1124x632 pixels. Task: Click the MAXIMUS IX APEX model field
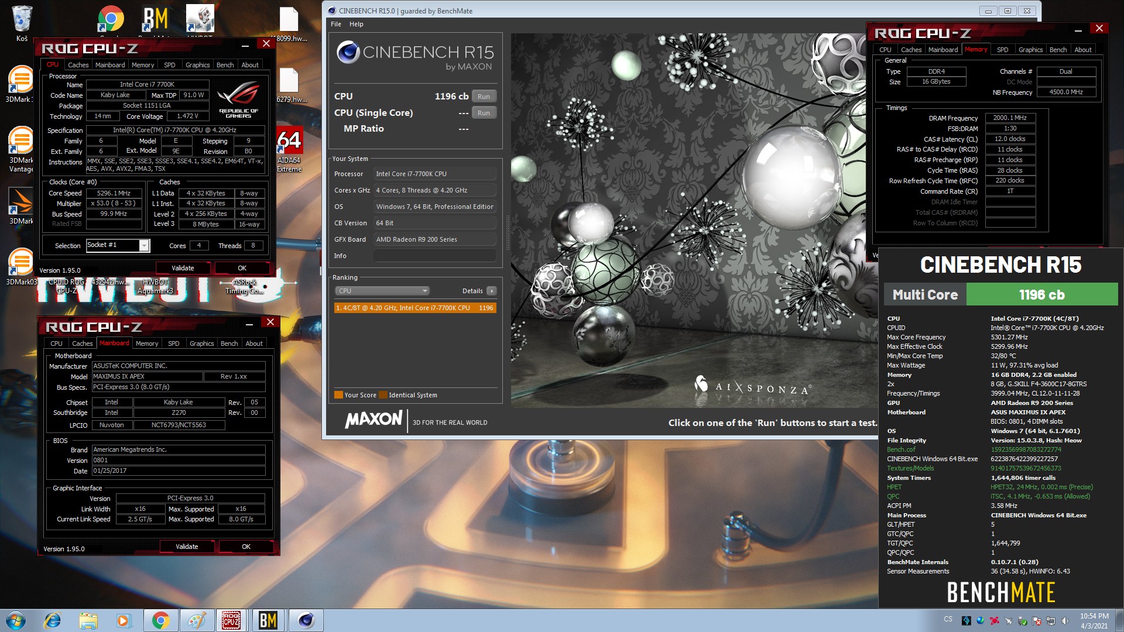pyautogui.click(x=147, y=377)
